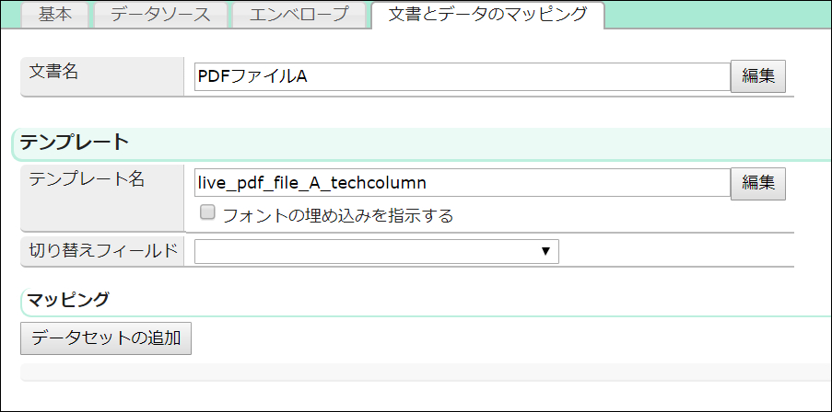Screen dimensions: 832x412
Task: Click the データセットの追加 button
Action: tap(106, 338)
